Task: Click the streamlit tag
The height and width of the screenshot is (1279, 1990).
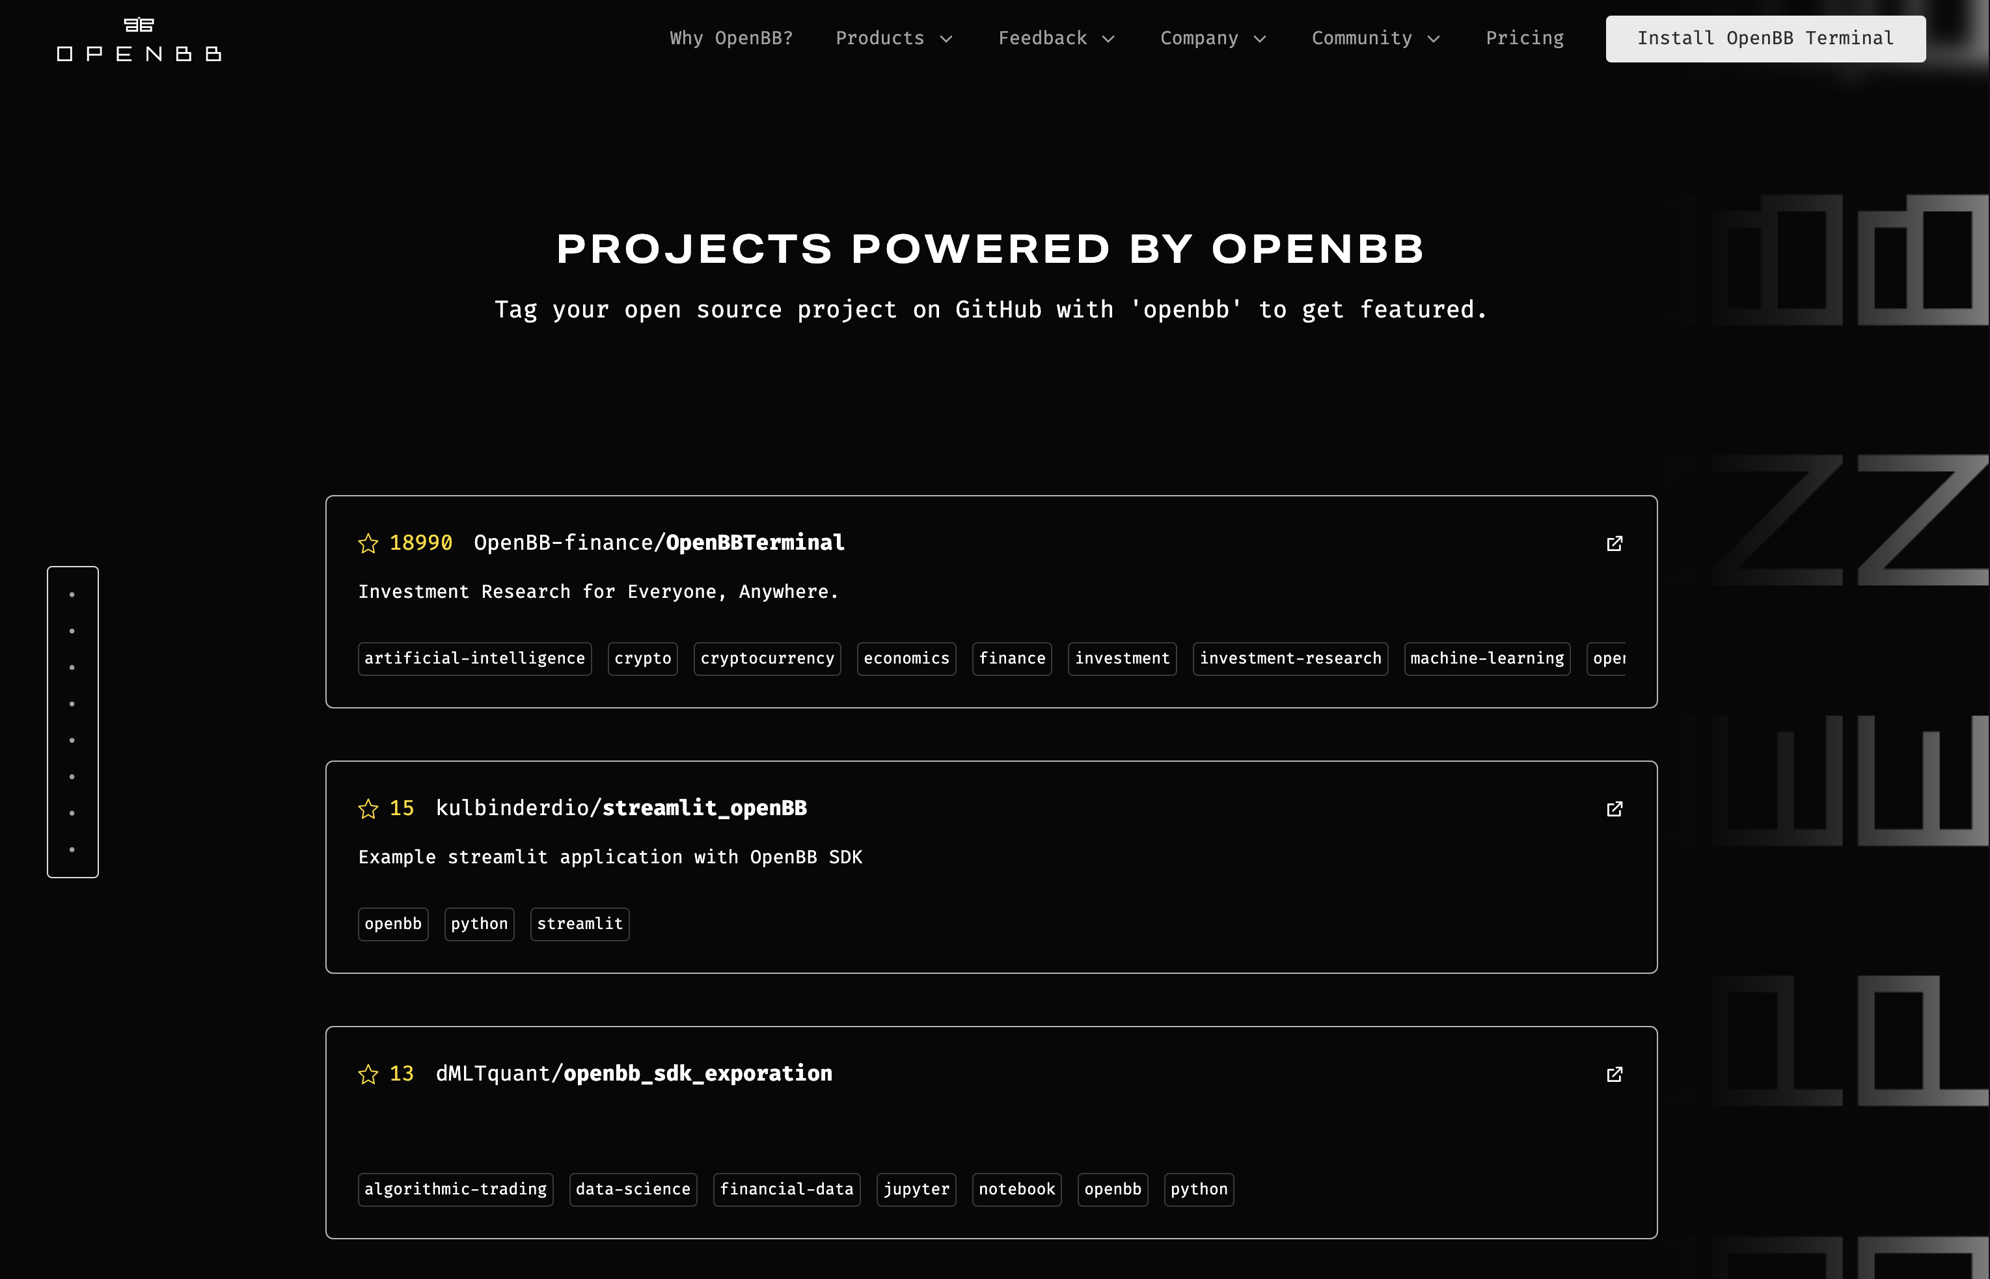Action: (x=580, y=924)
